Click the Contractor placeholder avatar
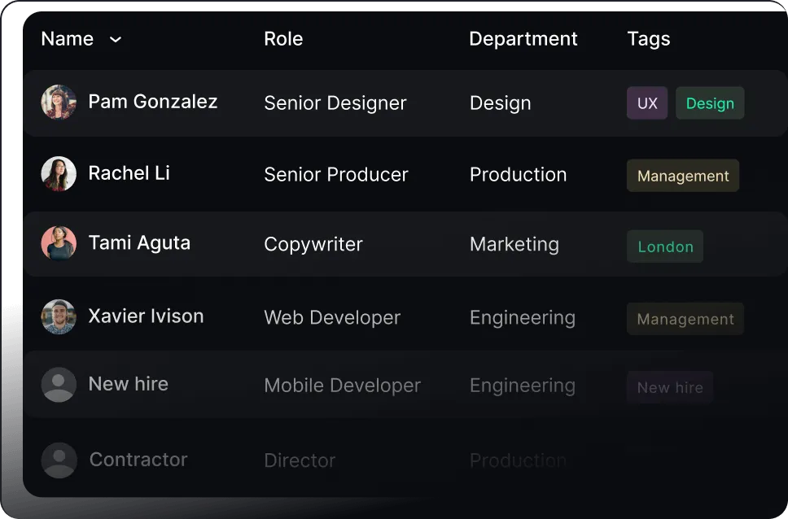 click(x=59, y=460)
